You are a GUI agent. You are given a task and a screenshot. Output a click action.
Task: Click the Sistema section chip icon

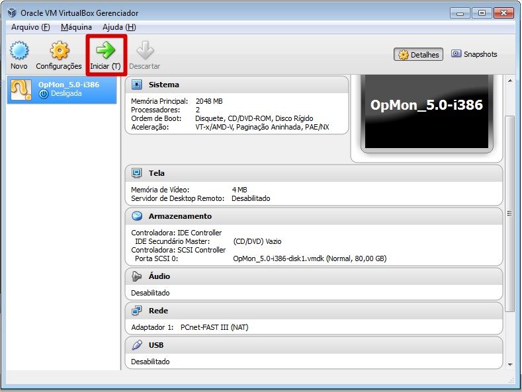pyautogui.click(x=137, y=85)
